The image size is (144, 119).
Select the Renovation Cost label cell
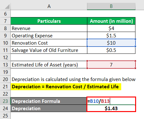tap(49, 43)
